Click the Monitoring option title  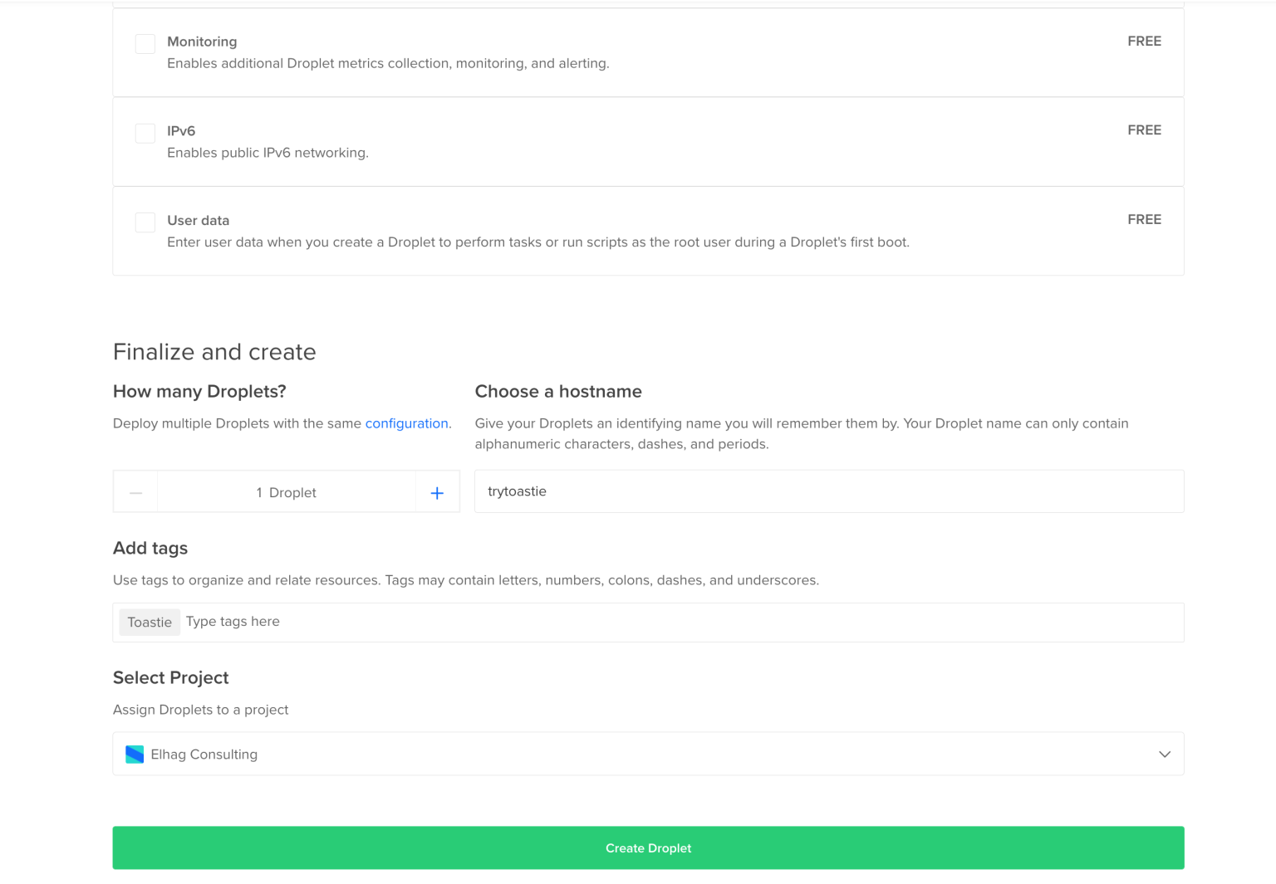click(x=202, y=42)
